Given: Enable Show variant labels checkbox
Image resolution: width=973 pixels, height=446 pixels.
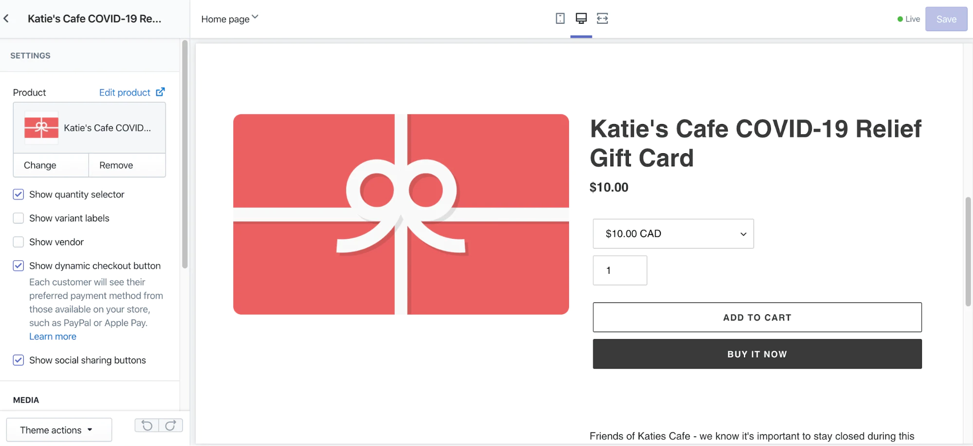Looking at the screenshot, I should (18, 218).
